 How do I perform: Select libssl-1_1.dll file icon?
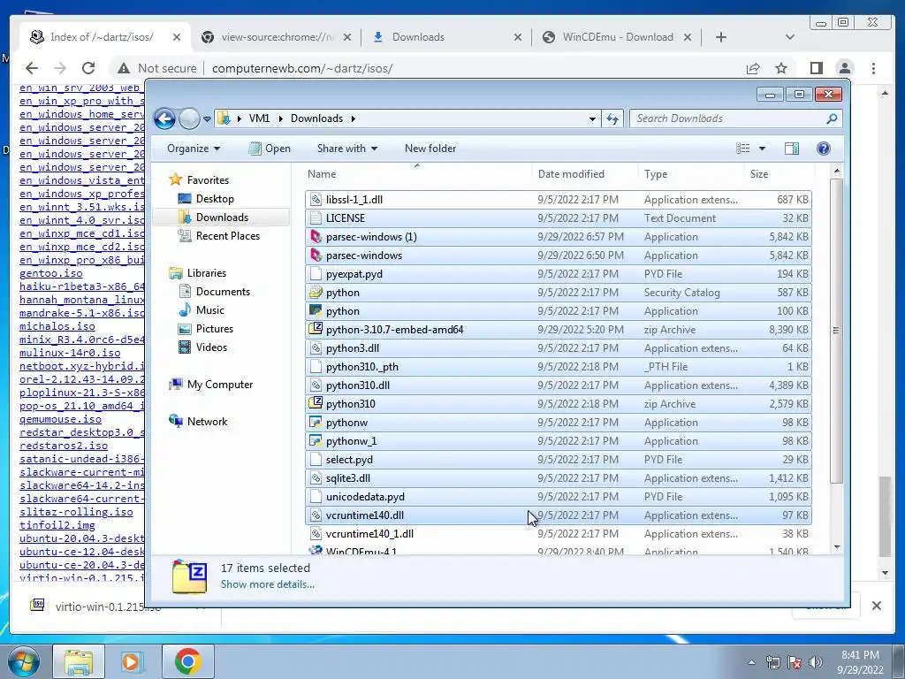pos(316,200)
